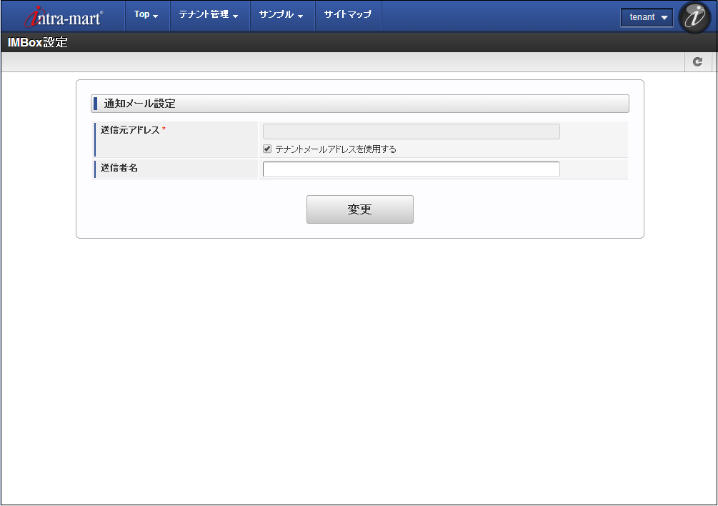Expand the tenant user dropdown
The image size is (718, 506).
coord(647,17)
